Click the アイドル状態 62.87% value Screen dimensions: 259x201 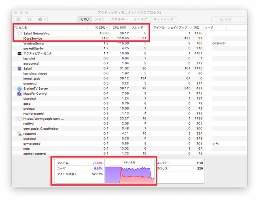point(97,174)
